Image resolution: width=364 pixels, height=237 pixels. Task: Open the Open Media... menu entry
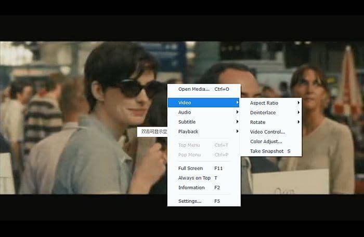pos(204,89)
